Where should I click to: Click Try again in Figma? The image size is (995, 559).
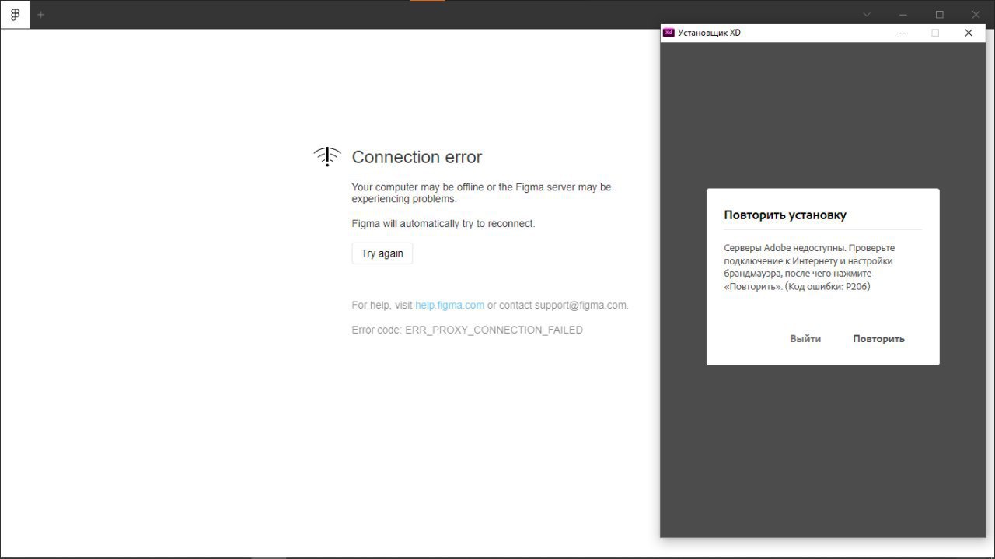(382, 253)
